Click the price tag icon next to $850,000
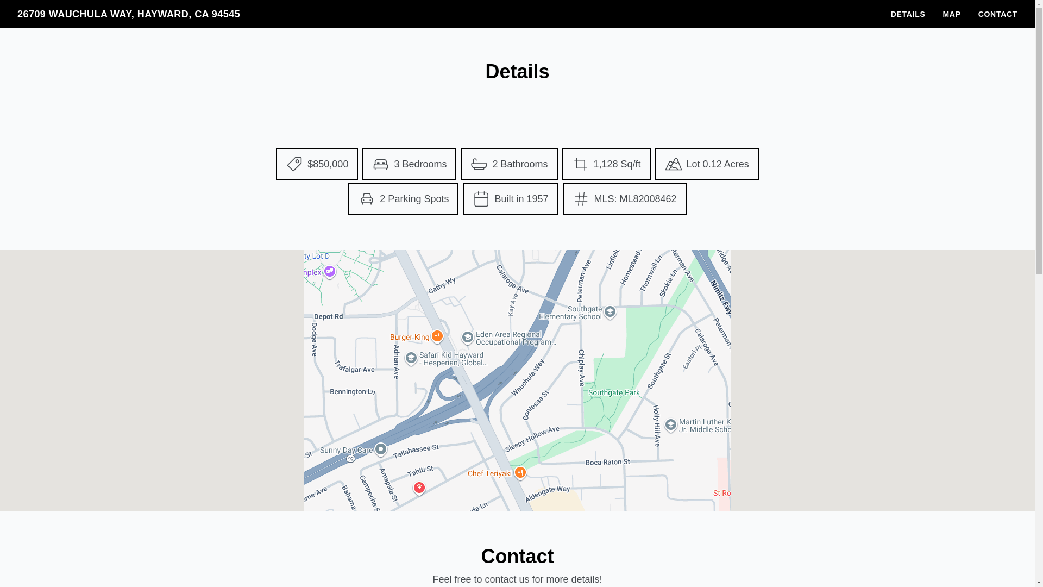Viewport: 1043px width, 587px height. coord(294,164)
